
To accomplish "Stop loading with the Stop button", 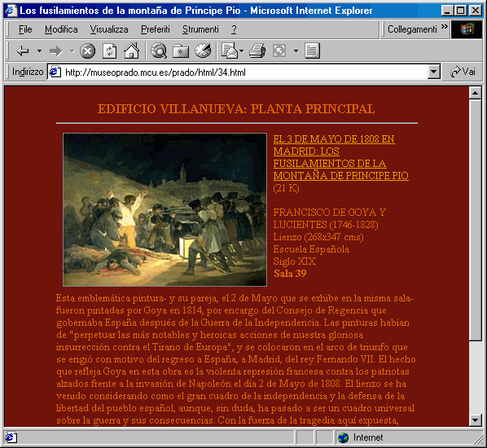I will coord(88,51).
